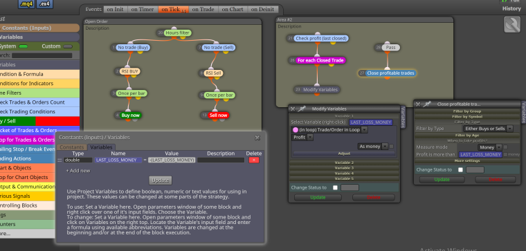Close the Constants/Variables dialog

pyautogui.click(x=257, y=138)
